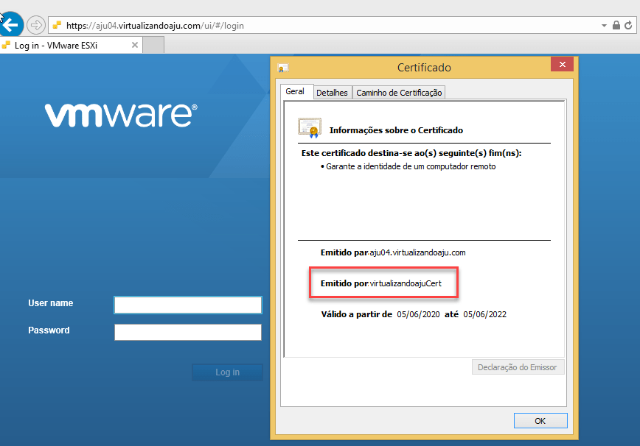Click the browser forward arrow button
The width and height of the screenshot is (640, 446).
(35, 25)
